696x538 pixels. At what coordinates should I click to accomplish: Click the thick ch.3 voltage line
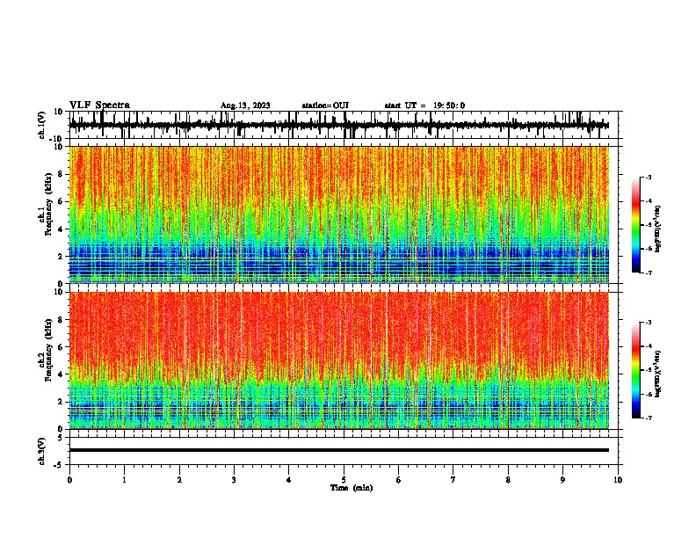coord(338,450)
